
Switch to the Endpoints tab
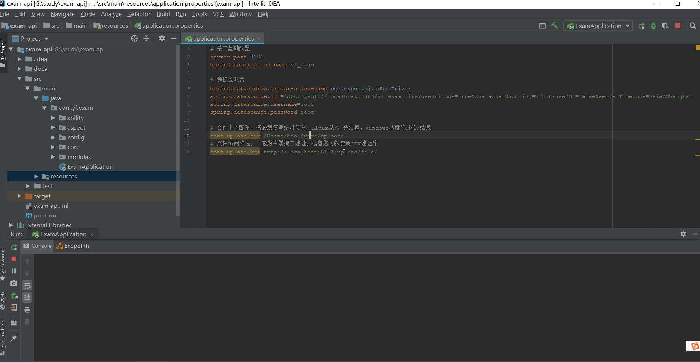(73, 246)
